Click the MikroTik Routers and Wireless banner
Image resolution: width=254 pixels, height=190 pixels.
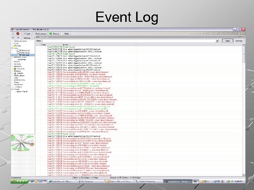[217, 33]
